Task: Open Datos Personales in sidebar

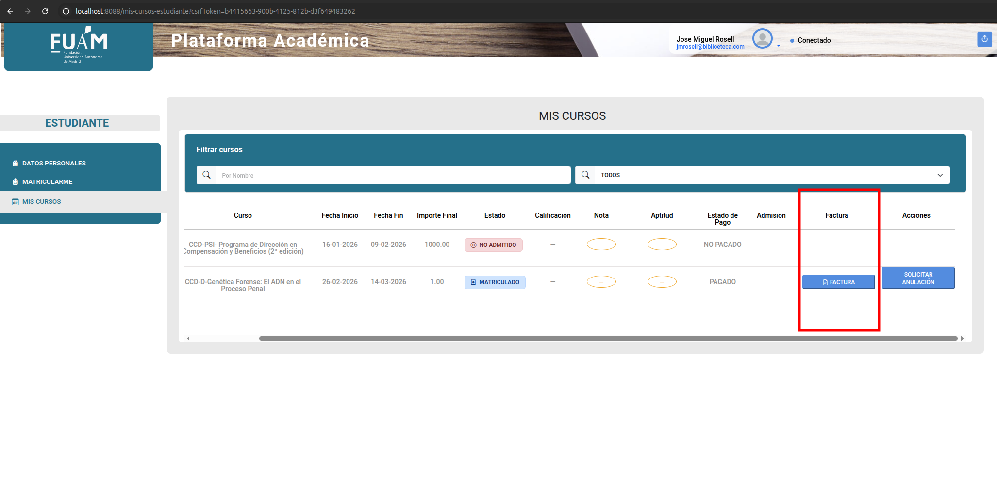Action: [x=54, y=164]
